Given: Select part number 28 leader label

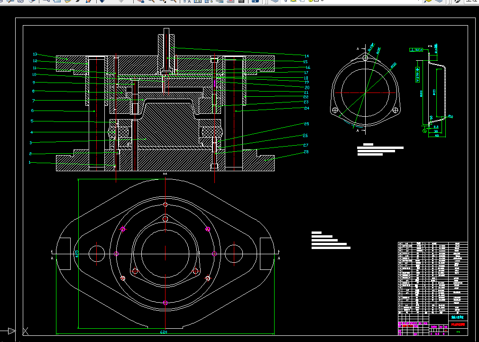Looking at the screenshot, I should pos(306,152).
